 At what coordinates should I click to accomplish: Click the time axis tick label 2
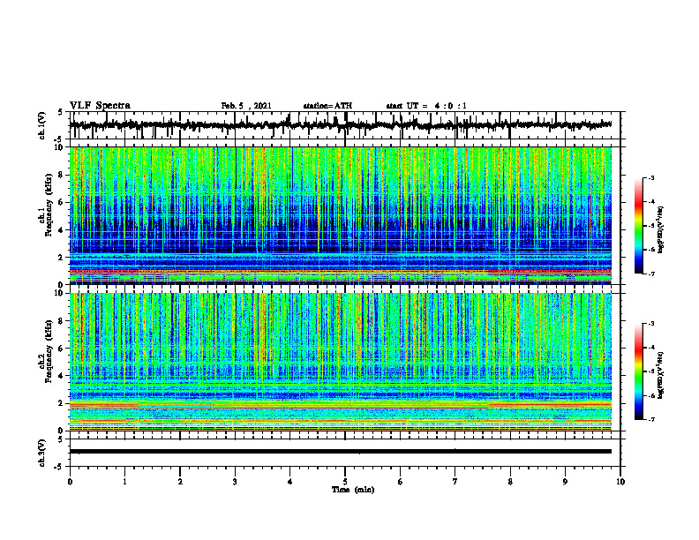[180, 482]
